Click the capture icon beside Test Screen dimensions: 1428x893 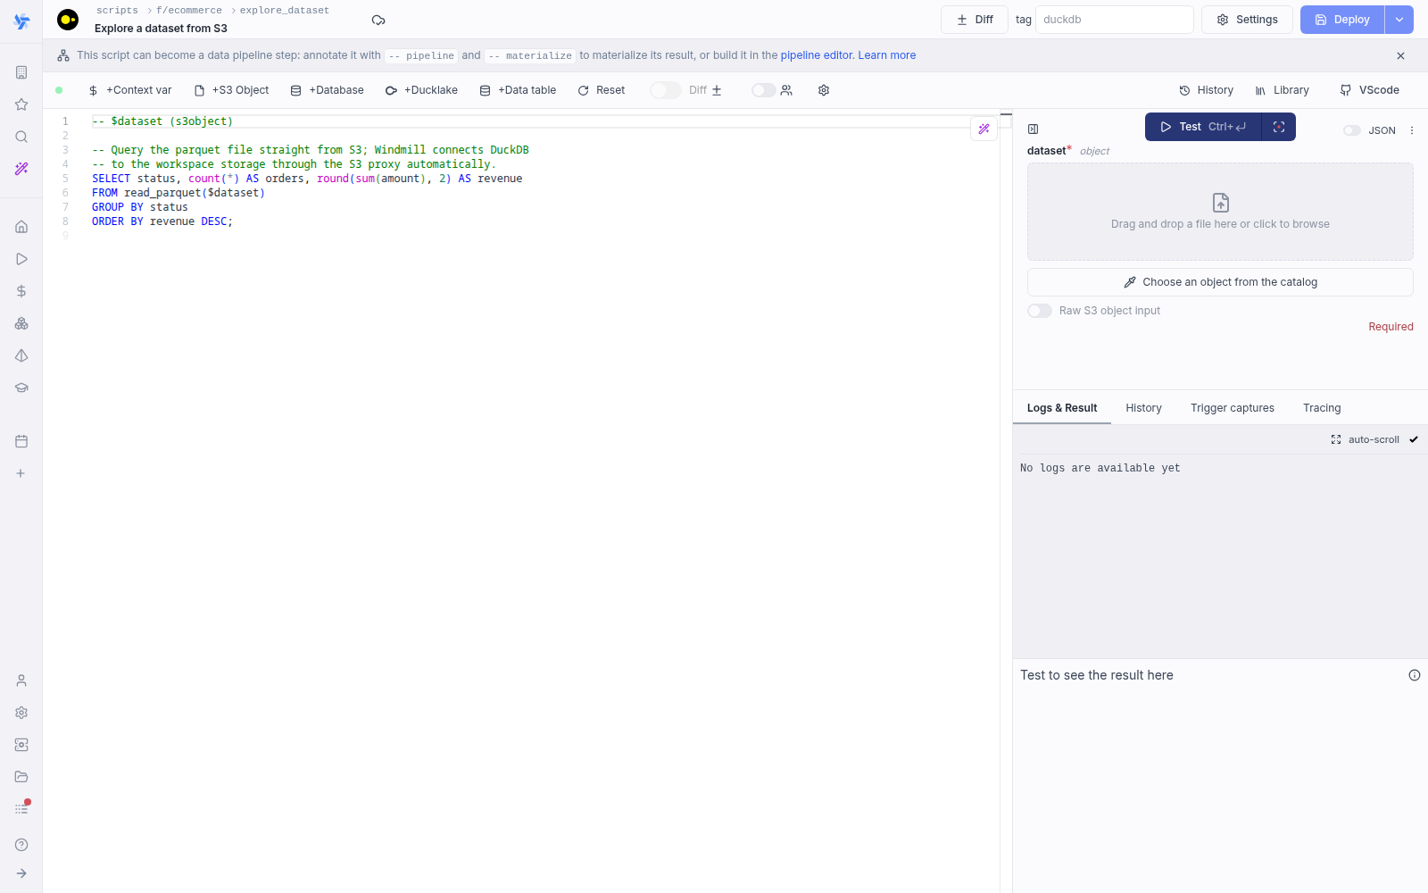pos(1279,127)
